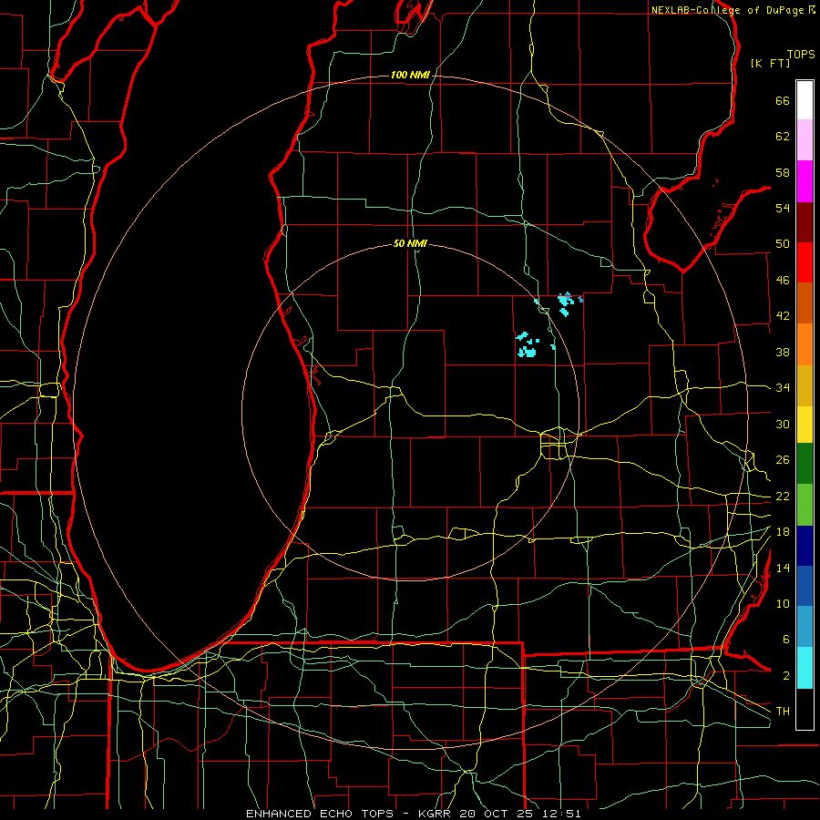
Task: Click the 34 scale label
Action: click(x=783, y=388)
